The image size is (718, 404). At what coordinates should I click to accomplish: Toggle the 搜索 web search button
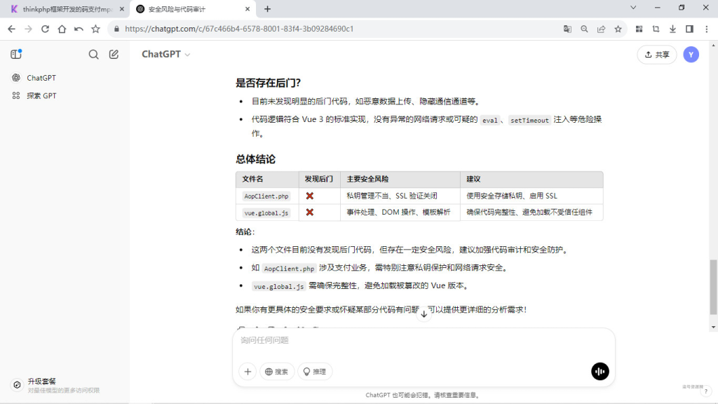point(277,372)
